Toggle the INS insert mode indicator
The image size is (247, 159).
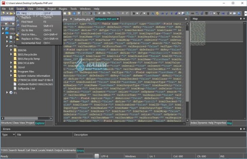tap(222, 156)
